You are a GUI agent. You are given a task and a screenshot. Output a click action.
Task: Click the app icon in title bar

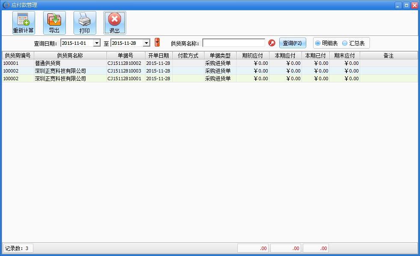[x=6, y=5]
